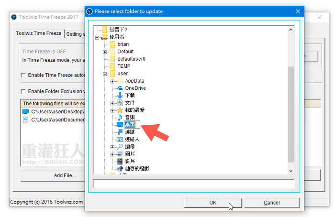Click the Favorites star icon
335x217 pixels.
point(120,110)
